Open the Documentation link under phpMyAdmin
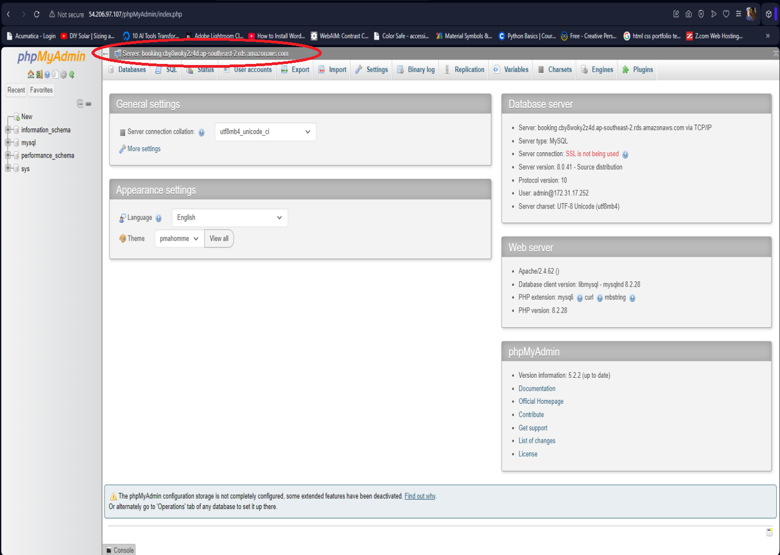This screenshot has width=780, height=555. pos(537,389)
